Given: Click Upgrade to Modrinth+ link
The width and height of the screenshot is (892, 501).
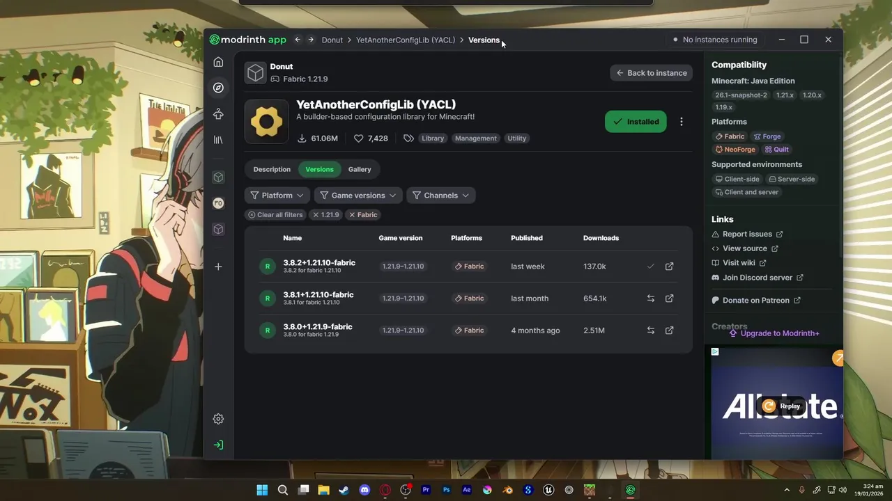Looking at the screenshot, I should 774,333.
